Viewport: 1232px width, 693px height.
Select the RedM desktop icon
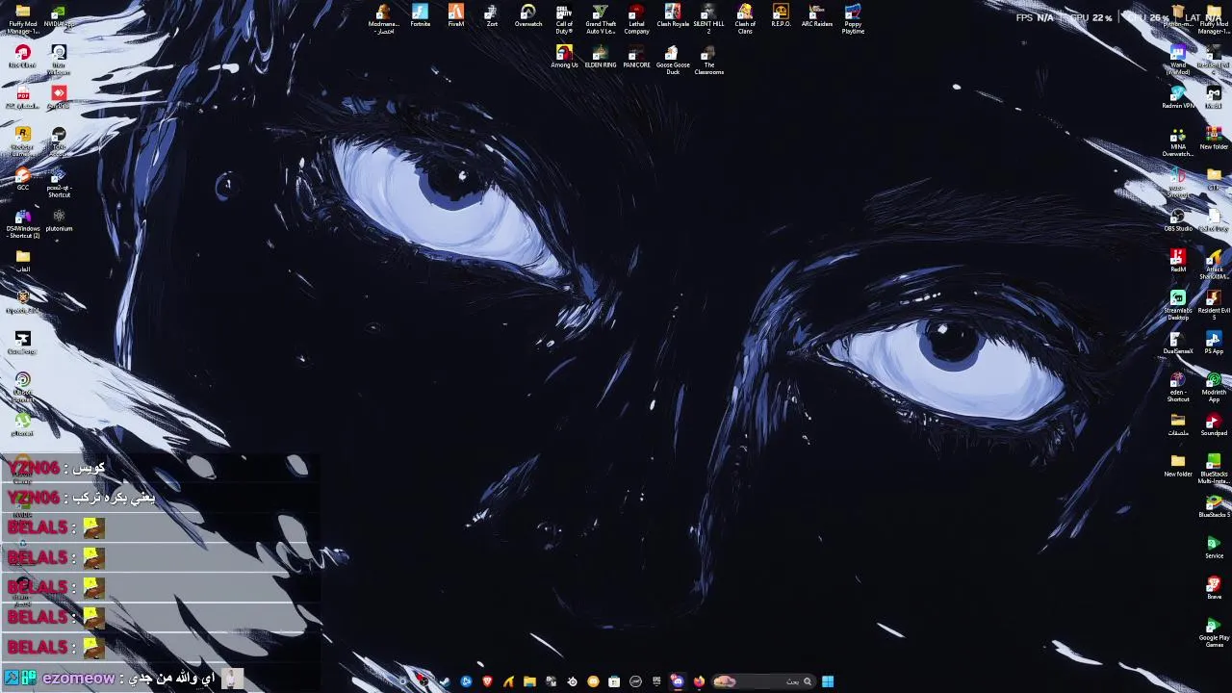(1178, 261)
